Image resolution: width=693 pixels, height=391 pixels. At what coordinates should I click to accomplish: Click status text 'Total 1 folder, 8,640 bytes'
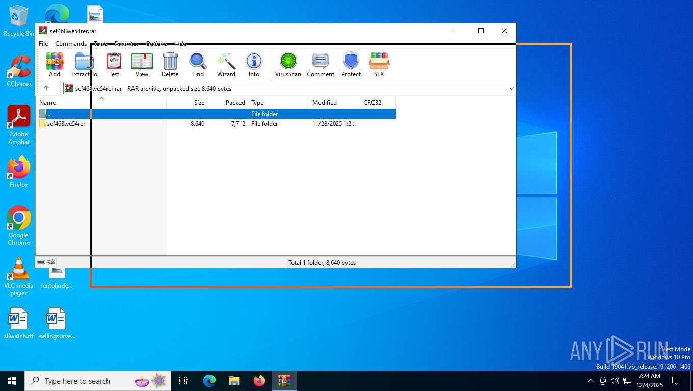click(x=322, y=263)
